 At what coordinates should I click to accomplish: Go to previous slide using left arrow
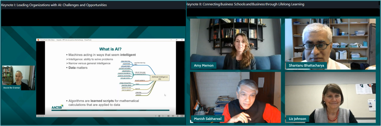point(155,116)
